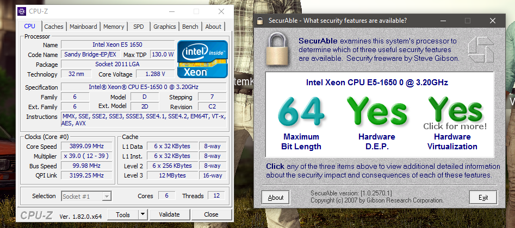This screenshot has width=515, height=228.
Task: Click the About button in SecurAble
Action: (276, 198)
